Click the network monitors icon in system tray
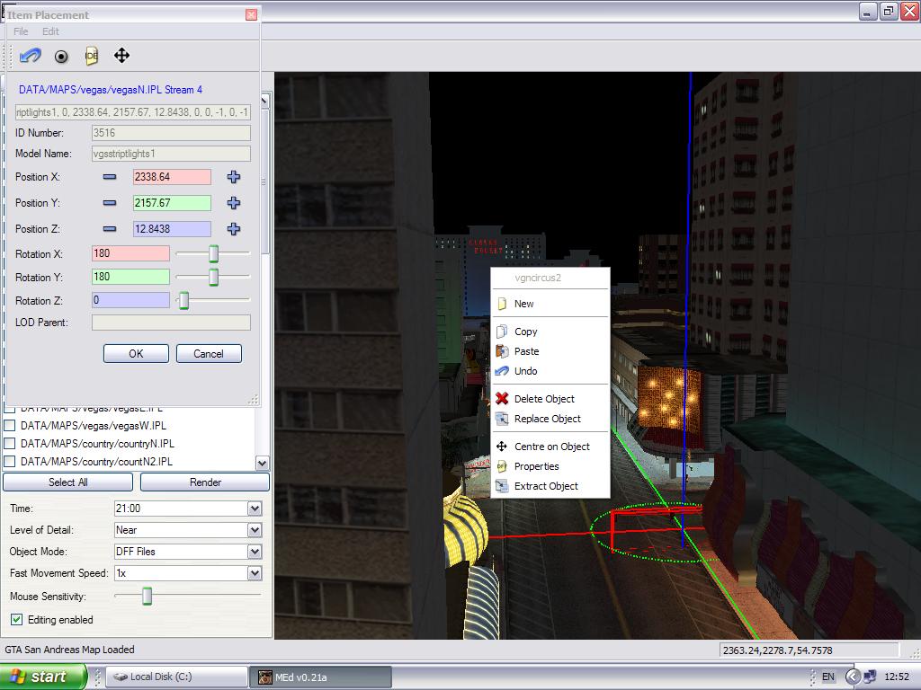 pos(870,677)
